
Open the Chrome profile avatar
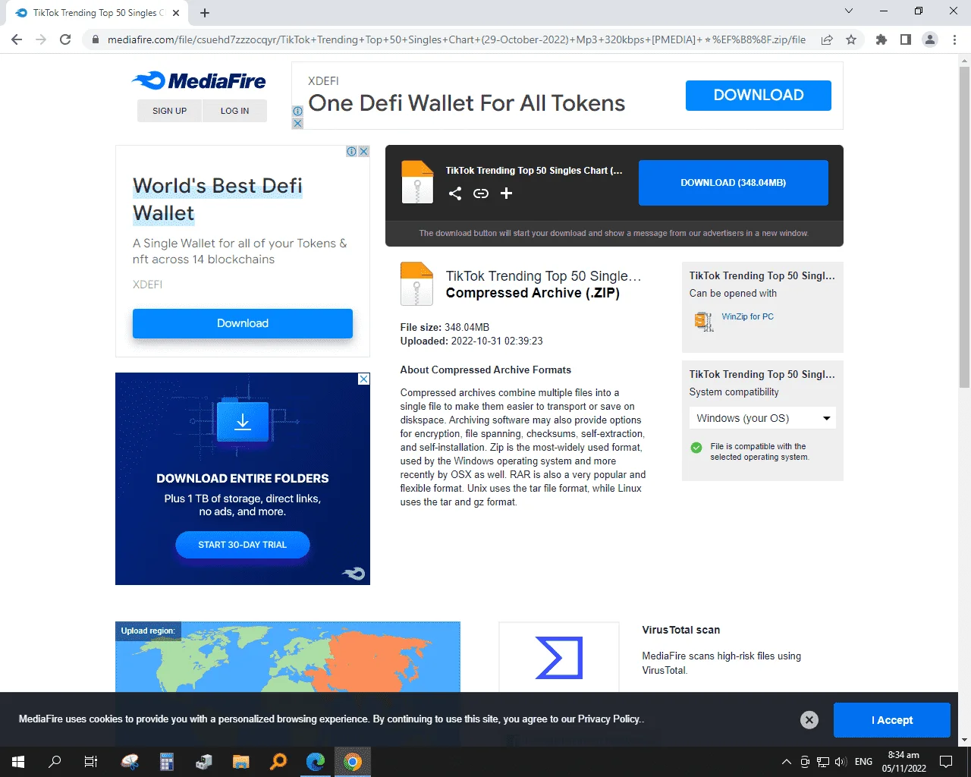(930, 39)
